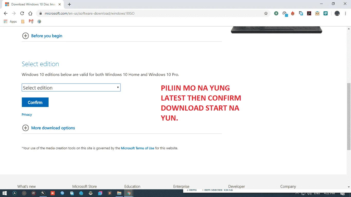Open the orange folder bookmark
This screenshot has width=351, height=197.
click(x=23, y=22)
